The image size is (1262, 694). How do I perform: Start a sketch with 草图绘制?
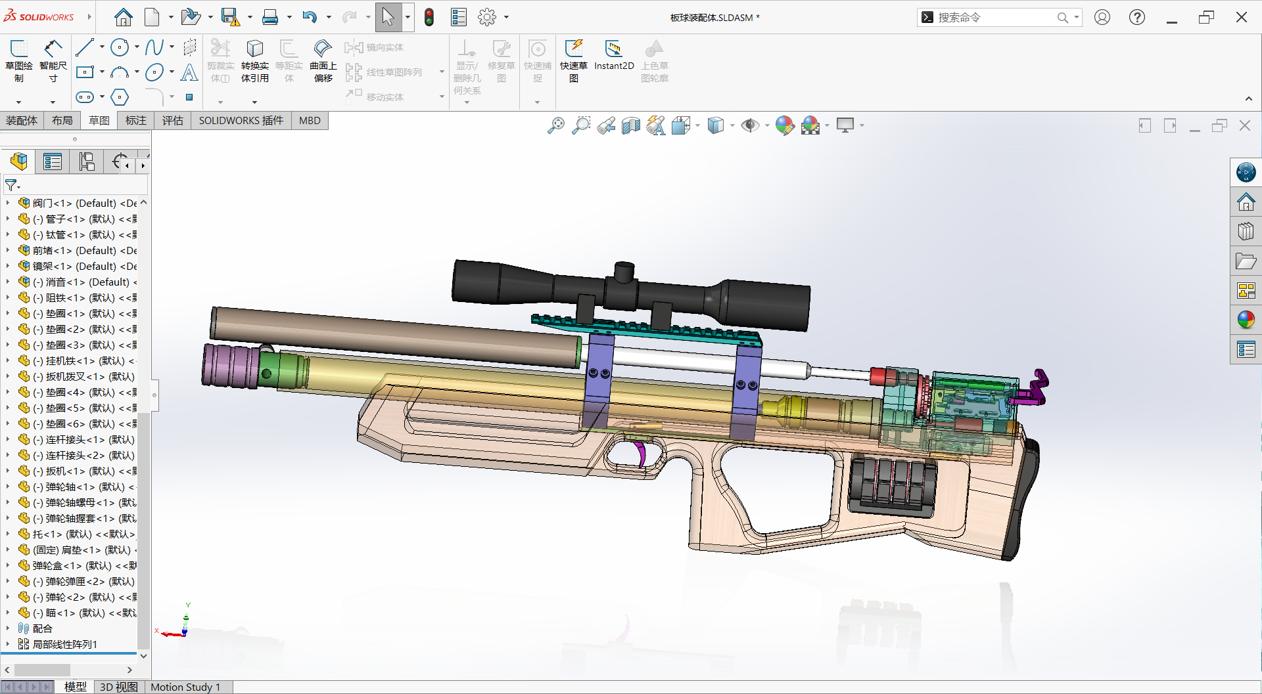pos(19,61)
